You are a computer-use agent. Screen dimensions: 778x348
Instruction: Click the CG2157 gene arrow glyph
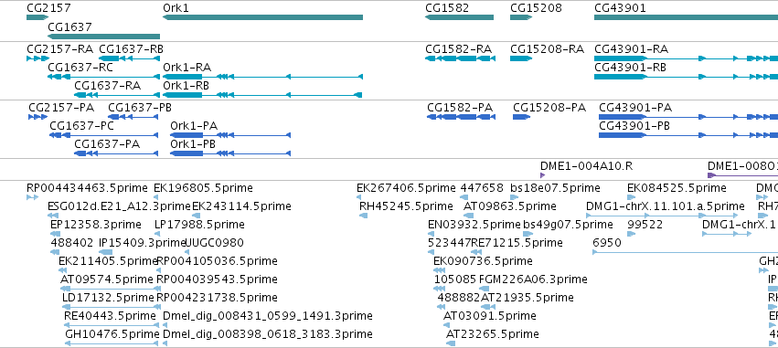[37, 17]
